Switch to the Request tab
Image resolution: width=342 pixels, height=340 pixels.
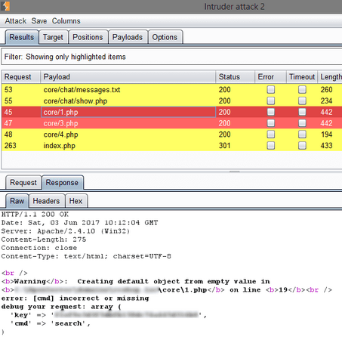click(x=23, y=182)
